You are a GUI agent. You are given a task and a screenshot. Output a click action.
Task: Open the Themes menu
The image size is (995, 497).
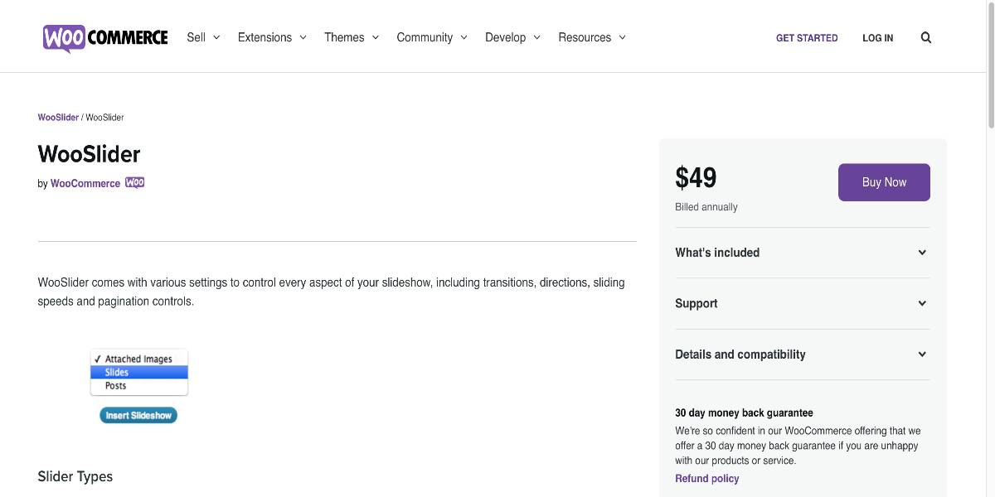tap(352, 37)
